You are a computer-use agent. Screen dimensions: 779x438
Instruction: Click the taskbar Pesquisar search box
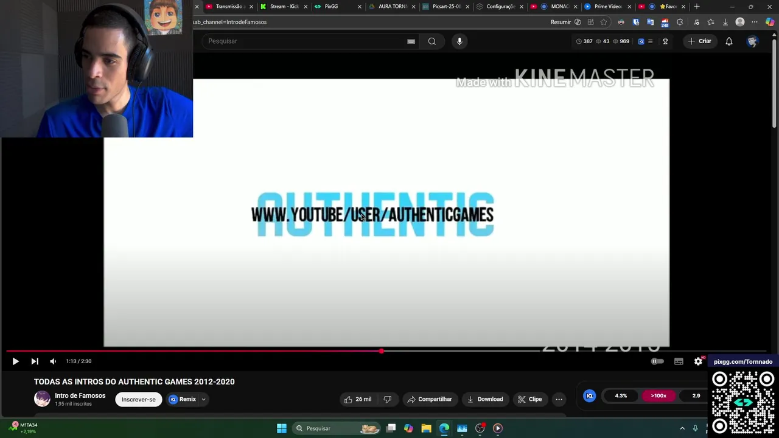tap(336, 428)
